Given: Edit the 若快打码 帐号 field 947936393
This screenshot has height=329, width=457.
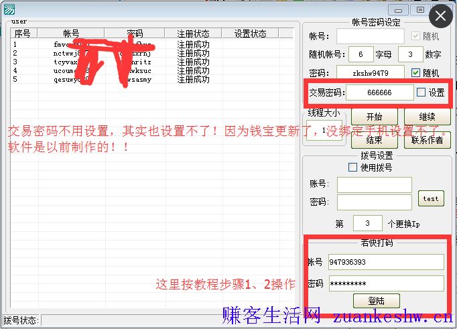Looking at the screenshot, I should [x=387, y=262].
